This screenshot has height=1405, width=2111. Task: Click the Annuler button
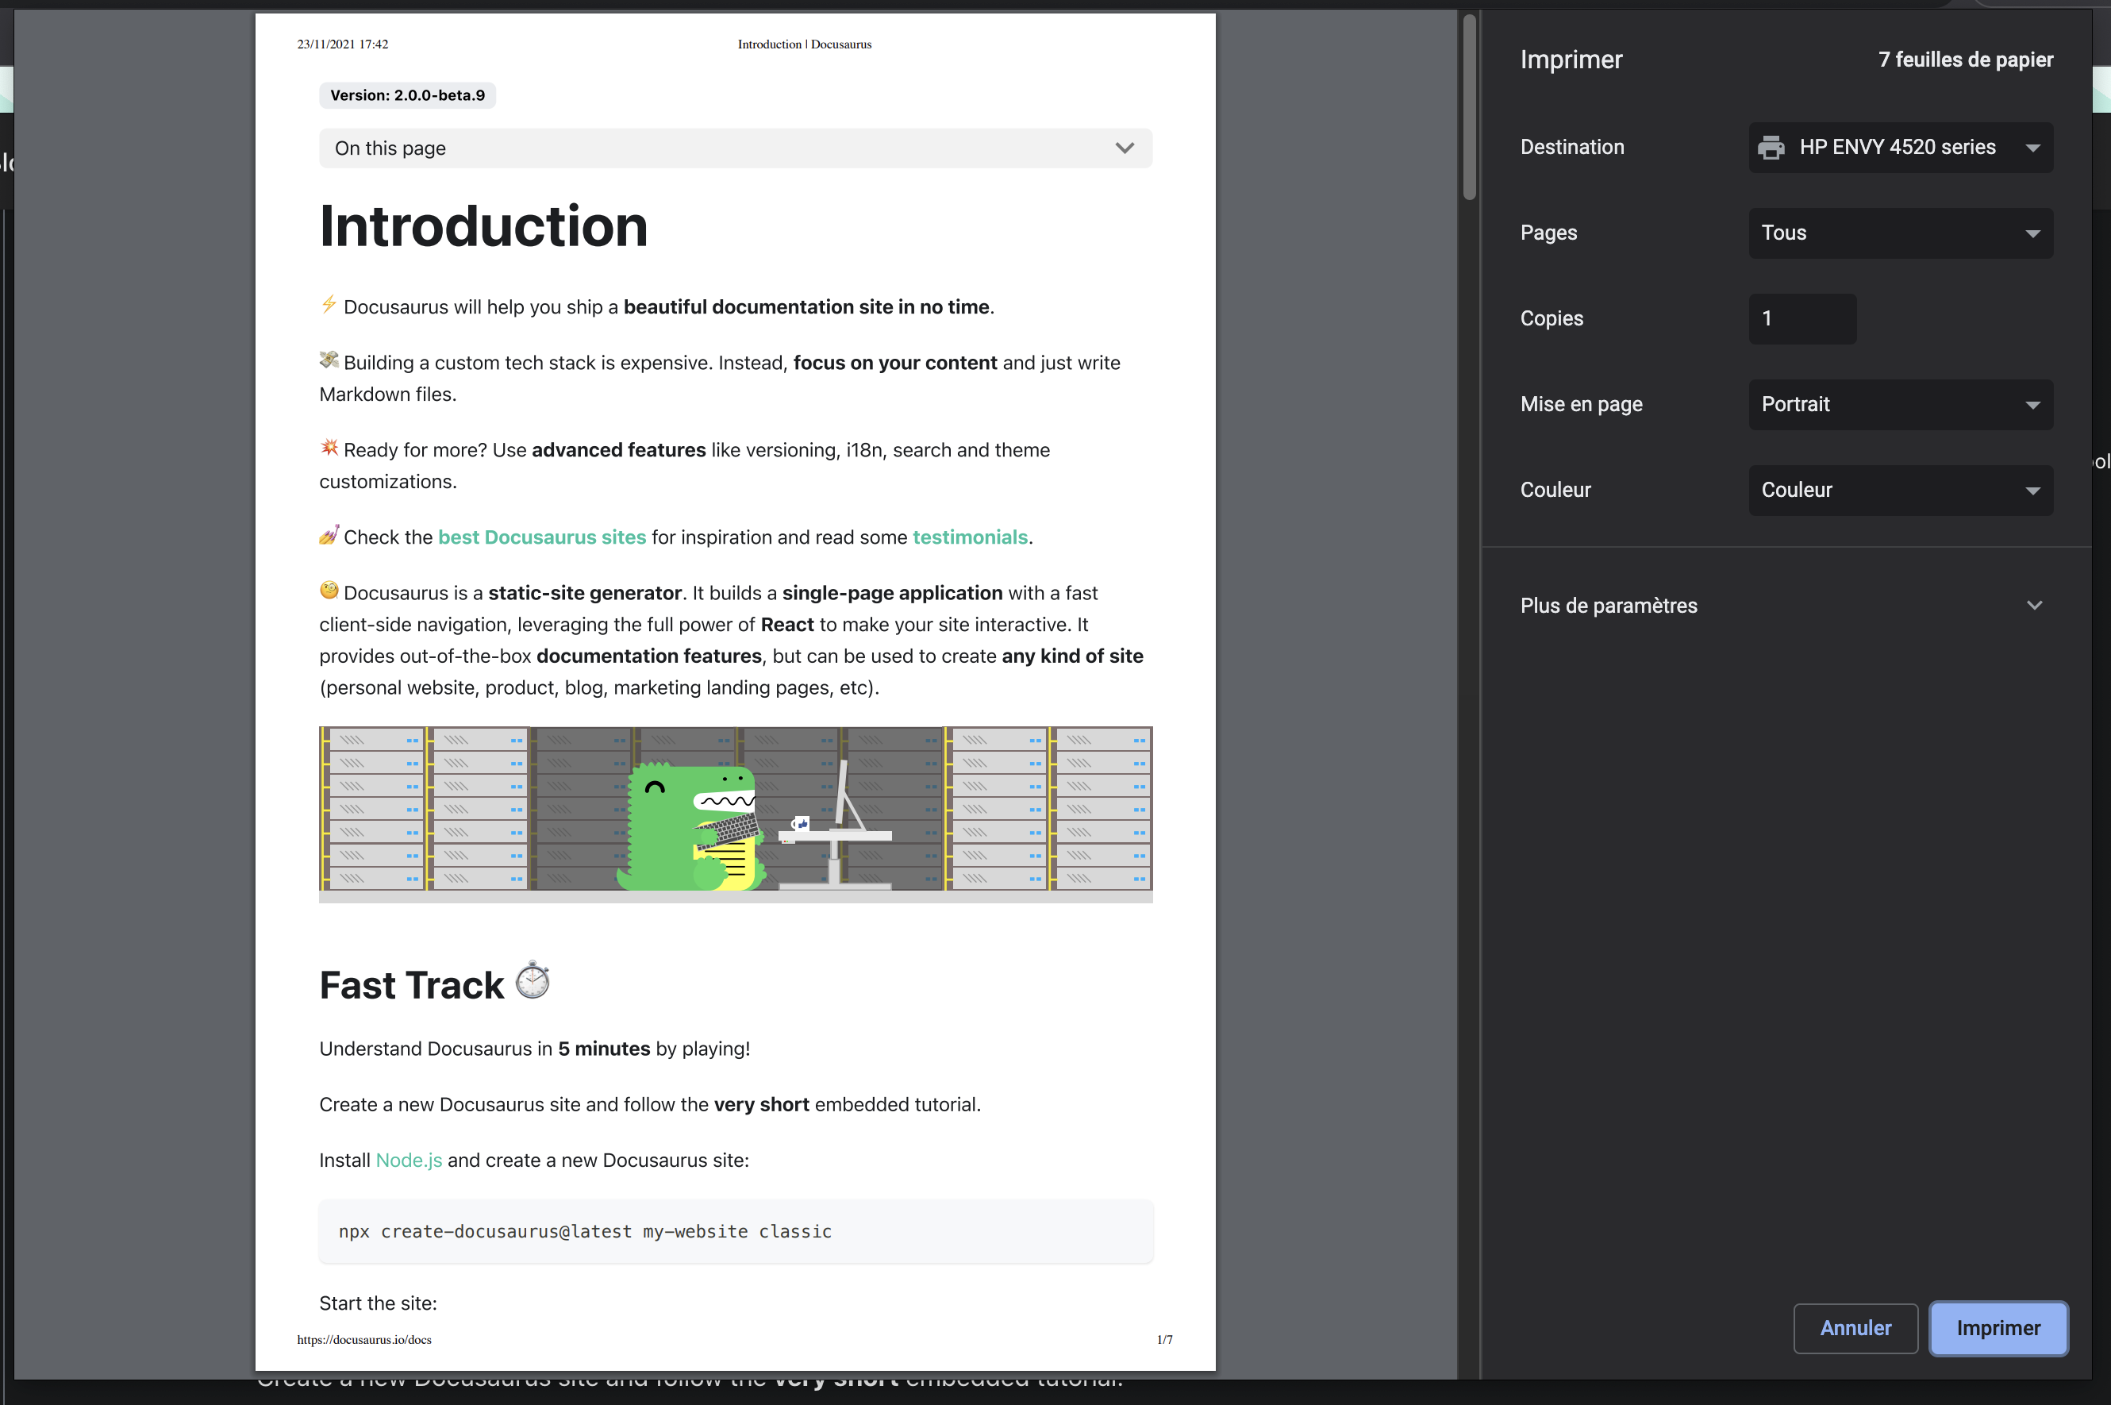point(1855,1328)
